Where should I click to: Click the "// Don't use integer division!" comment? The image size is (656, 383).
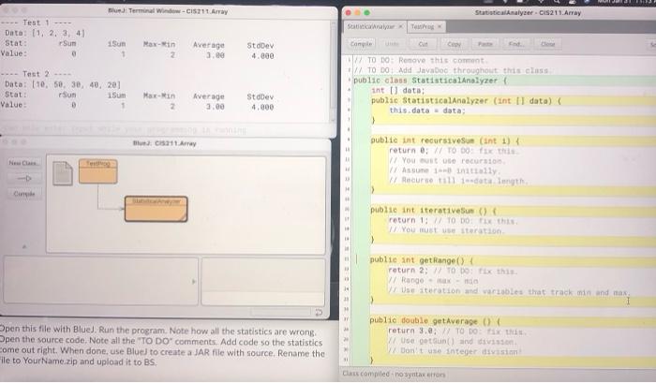(x=455, y=351)
